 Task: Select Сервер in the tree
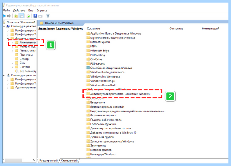point(24,59)
